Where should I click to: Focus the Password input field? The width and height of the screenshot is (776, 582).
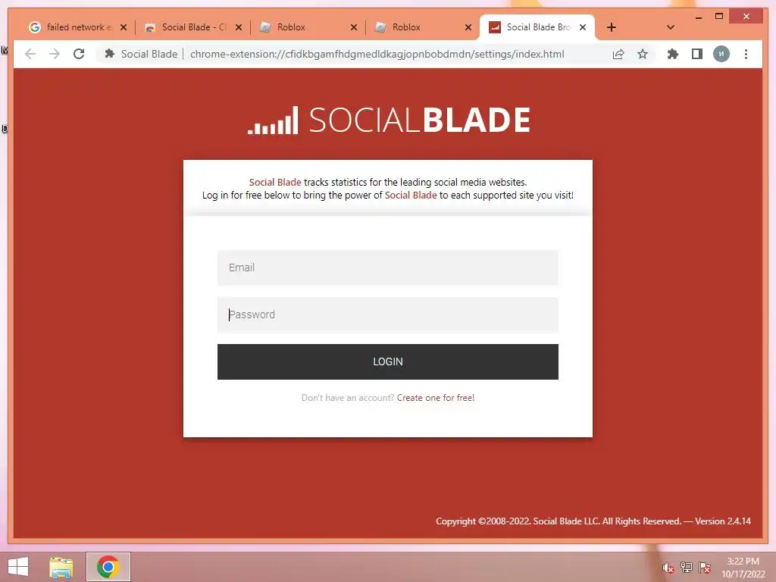(x=387, y=314)
